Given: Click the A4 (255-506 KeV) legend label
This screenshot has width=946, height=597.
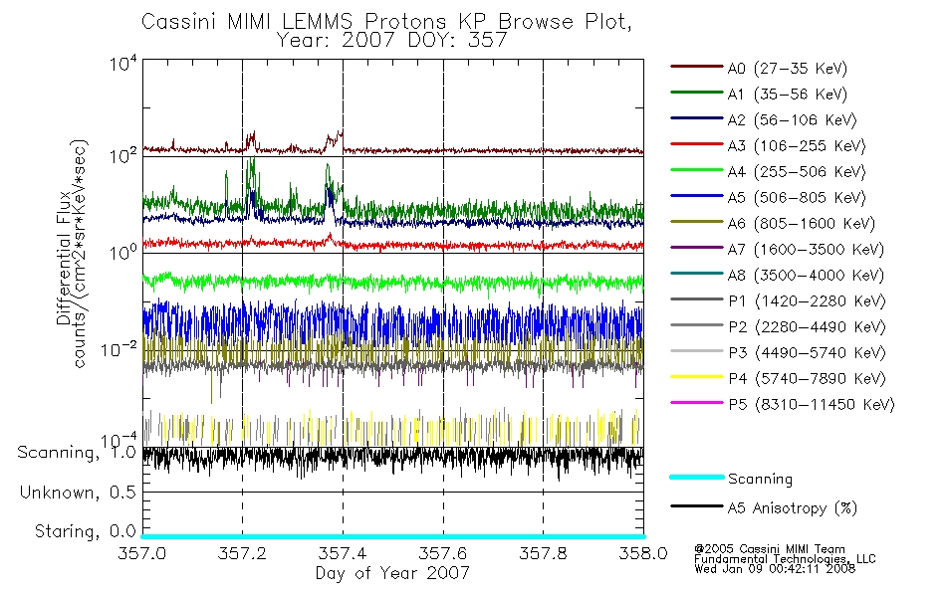Looking at the screenshot, I should (797, 172).
